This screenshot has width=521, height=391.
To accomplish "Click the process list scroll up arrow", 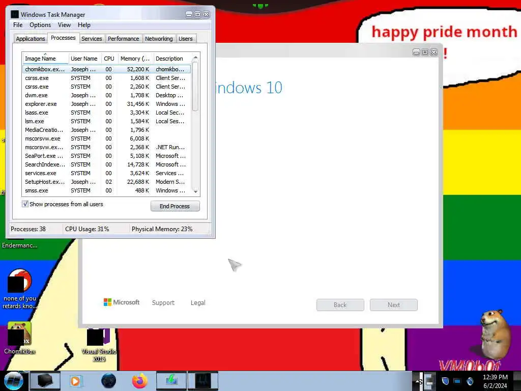I will click(x=195, y=58).
